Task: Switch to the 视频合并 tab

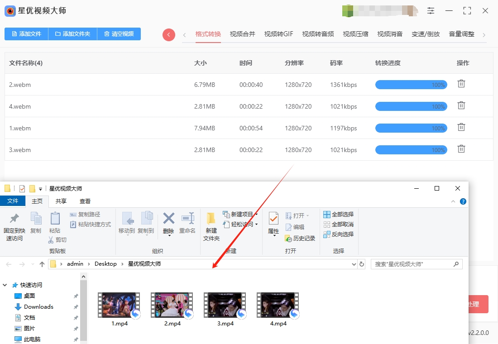Action: [242, 34]
